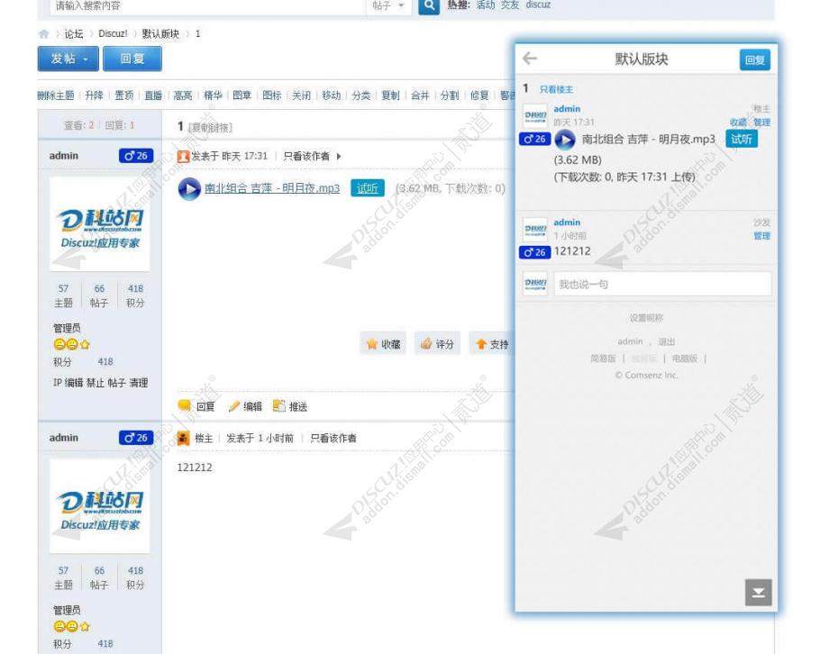Click the 楼主 icon in second post
820x654 pixels.
183,438
